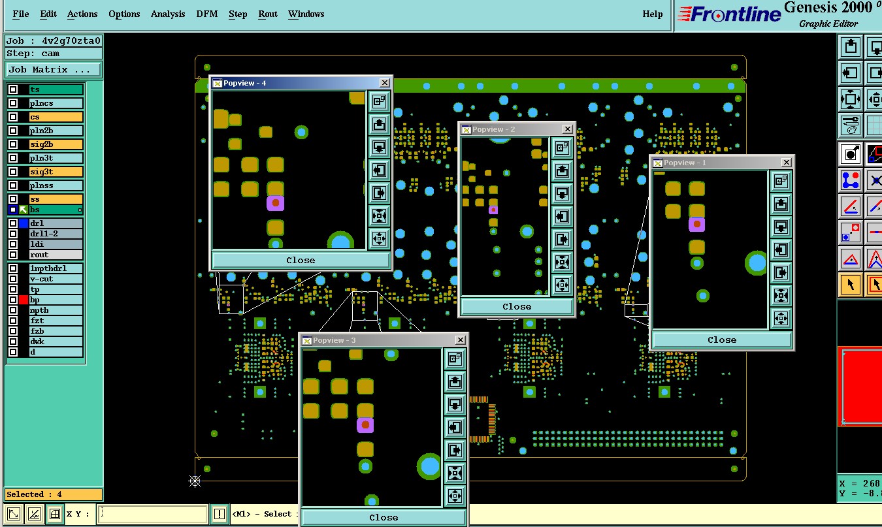This screenshot has width=882, height=527.
Task: Toggle the plncs layer checkbox
Action: pyautogui.click(x=13, y=103)
